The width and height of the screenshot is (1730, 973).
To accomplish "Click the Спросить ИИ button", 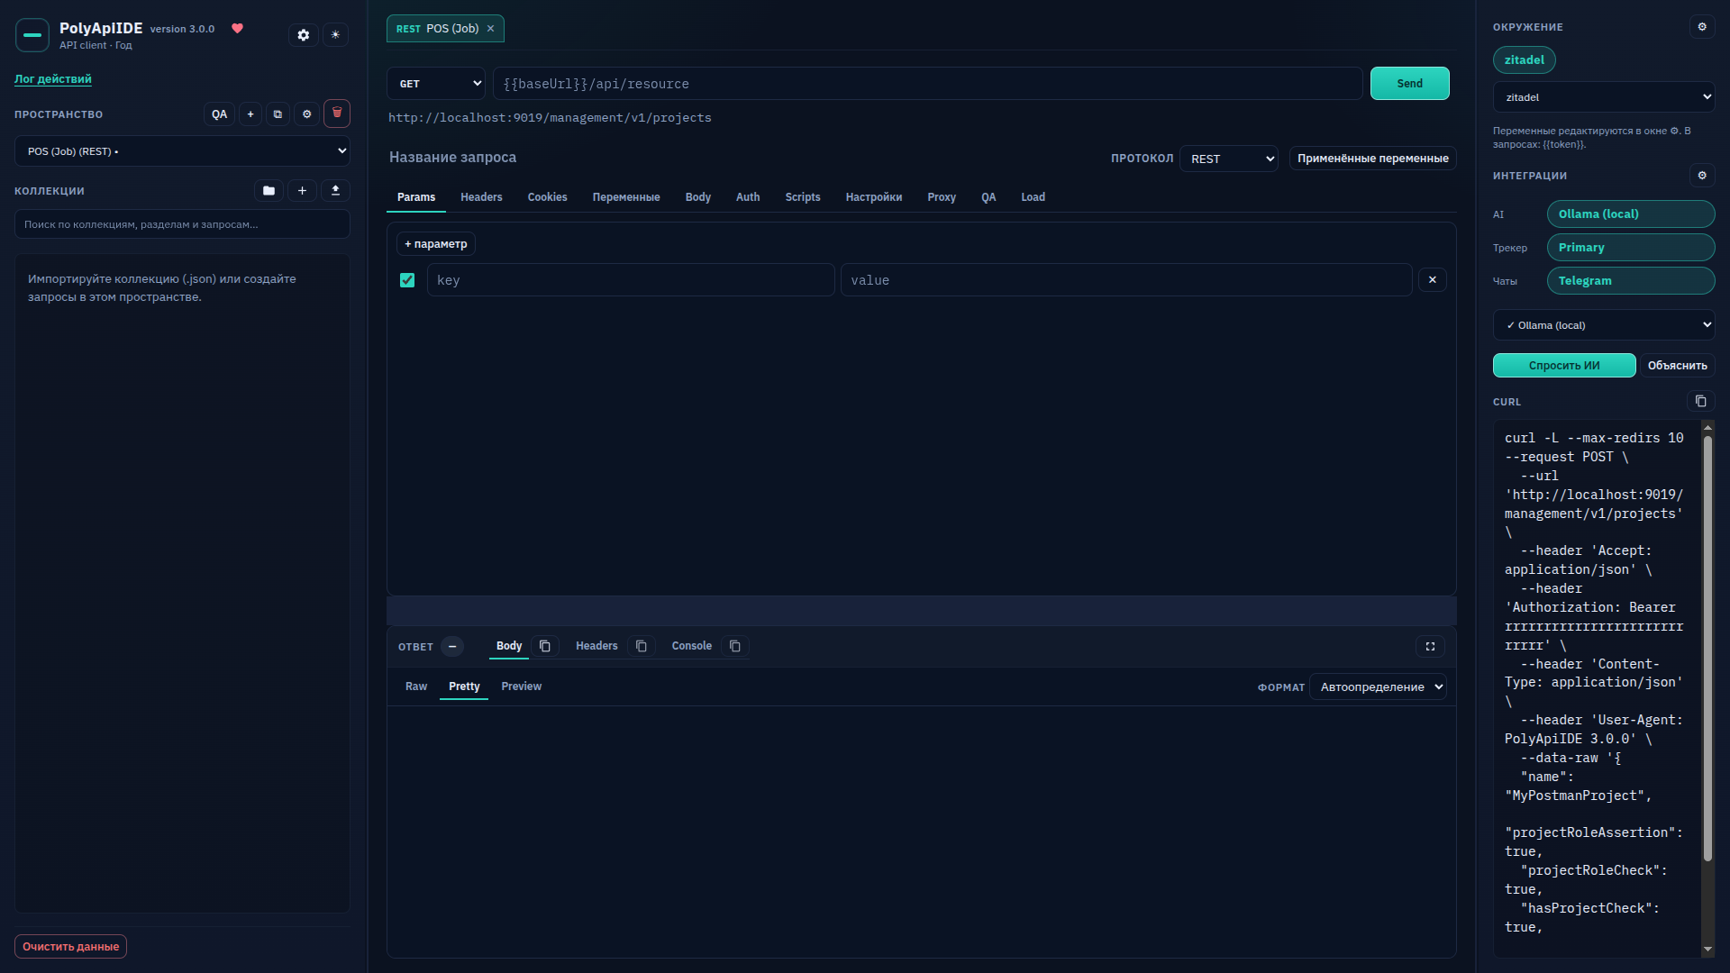I will [x=1564, y=366].
